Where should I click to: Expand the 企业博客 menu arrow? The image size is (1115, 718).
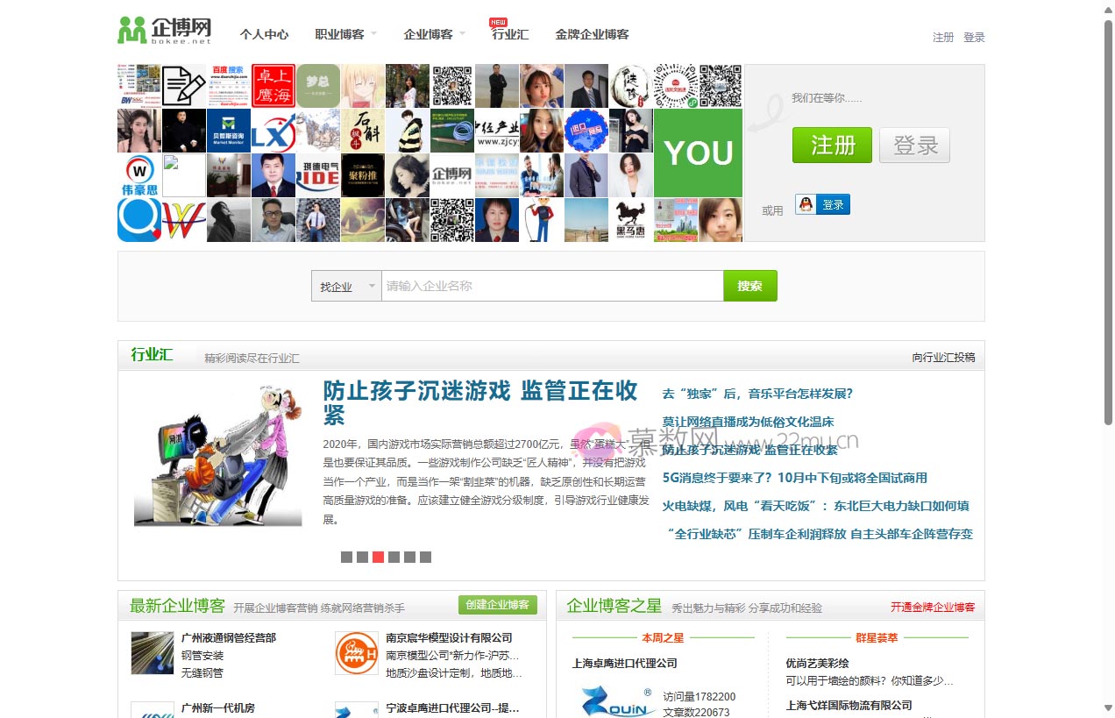click(462, 34)
